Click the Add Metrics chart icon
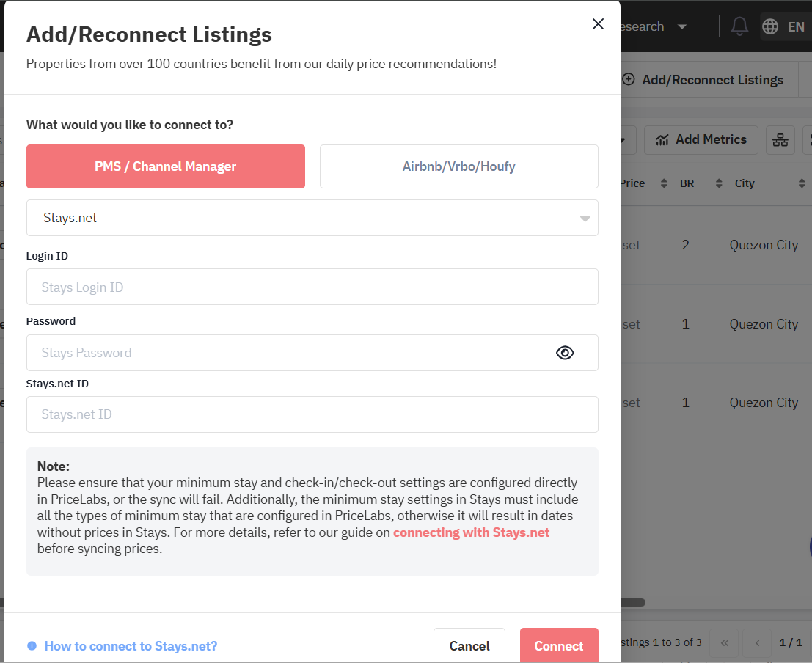The image size is (812, 663). [662, 139]
